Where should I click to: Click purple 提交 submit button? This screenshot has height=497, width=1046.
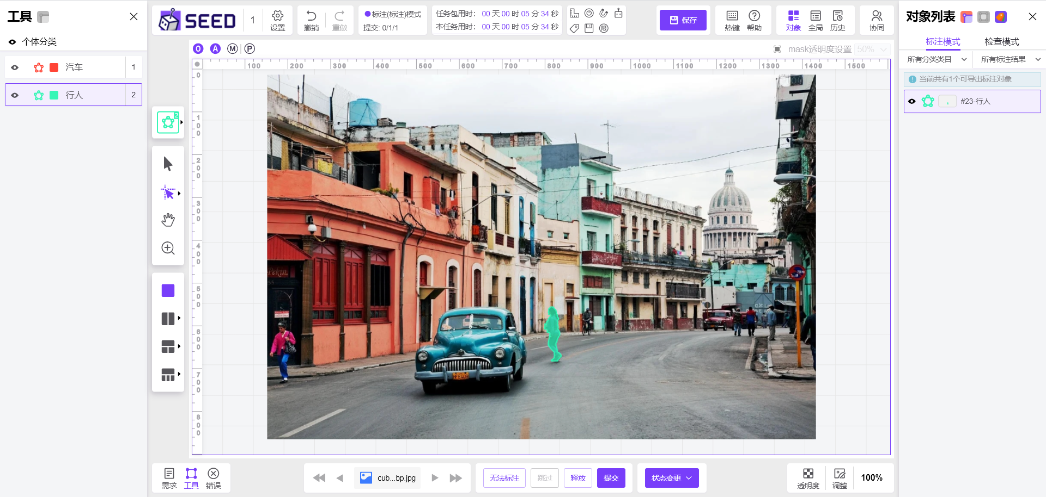tap(611, 478)
